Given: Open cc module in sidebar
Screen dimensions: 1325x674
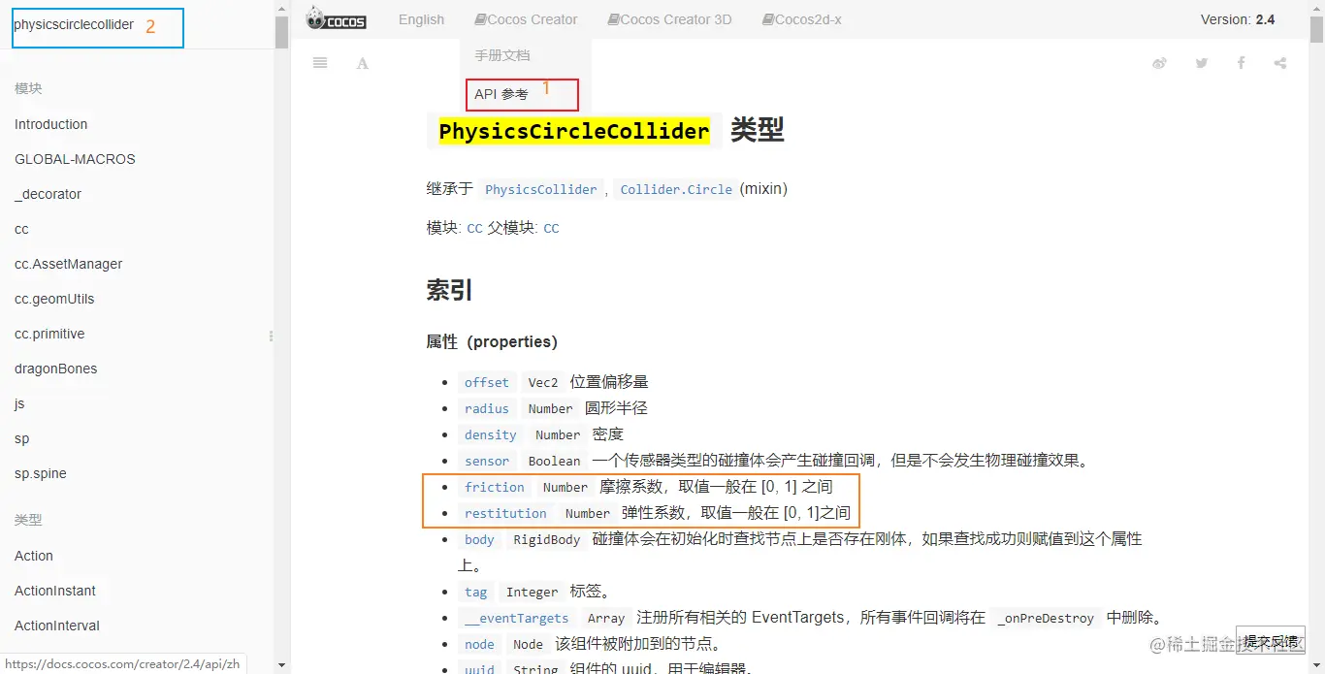Looking at the screenshot, I should (x=21, y=229).
